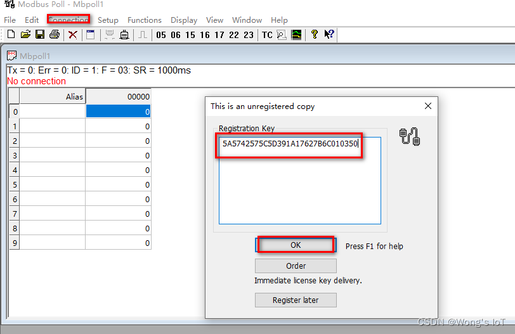Click the Alias column header
This screenshot has height=334, width=515.
52,96
